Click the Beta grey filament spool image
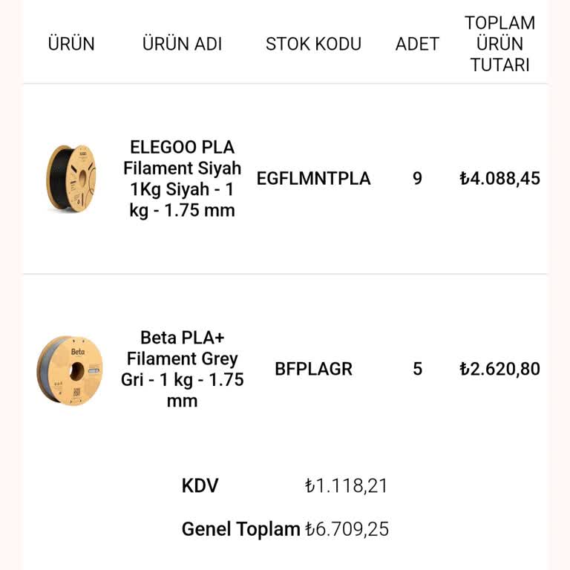570x570 pixels. pos(71,369)
